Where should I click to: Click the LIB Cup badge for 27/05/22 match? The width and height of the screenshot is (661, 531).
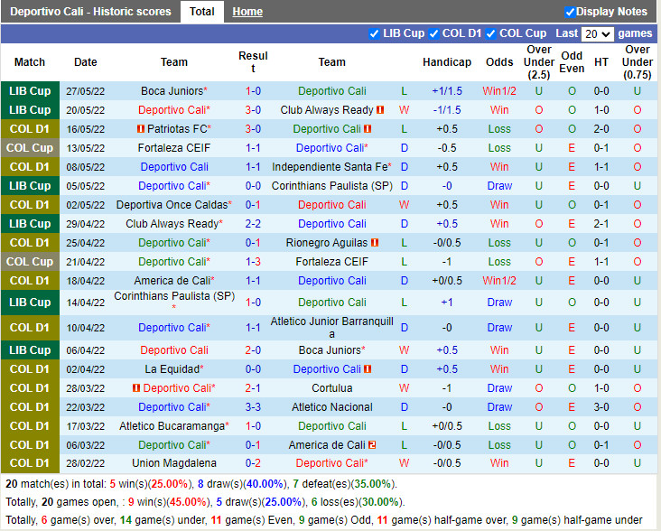(30, 91)
